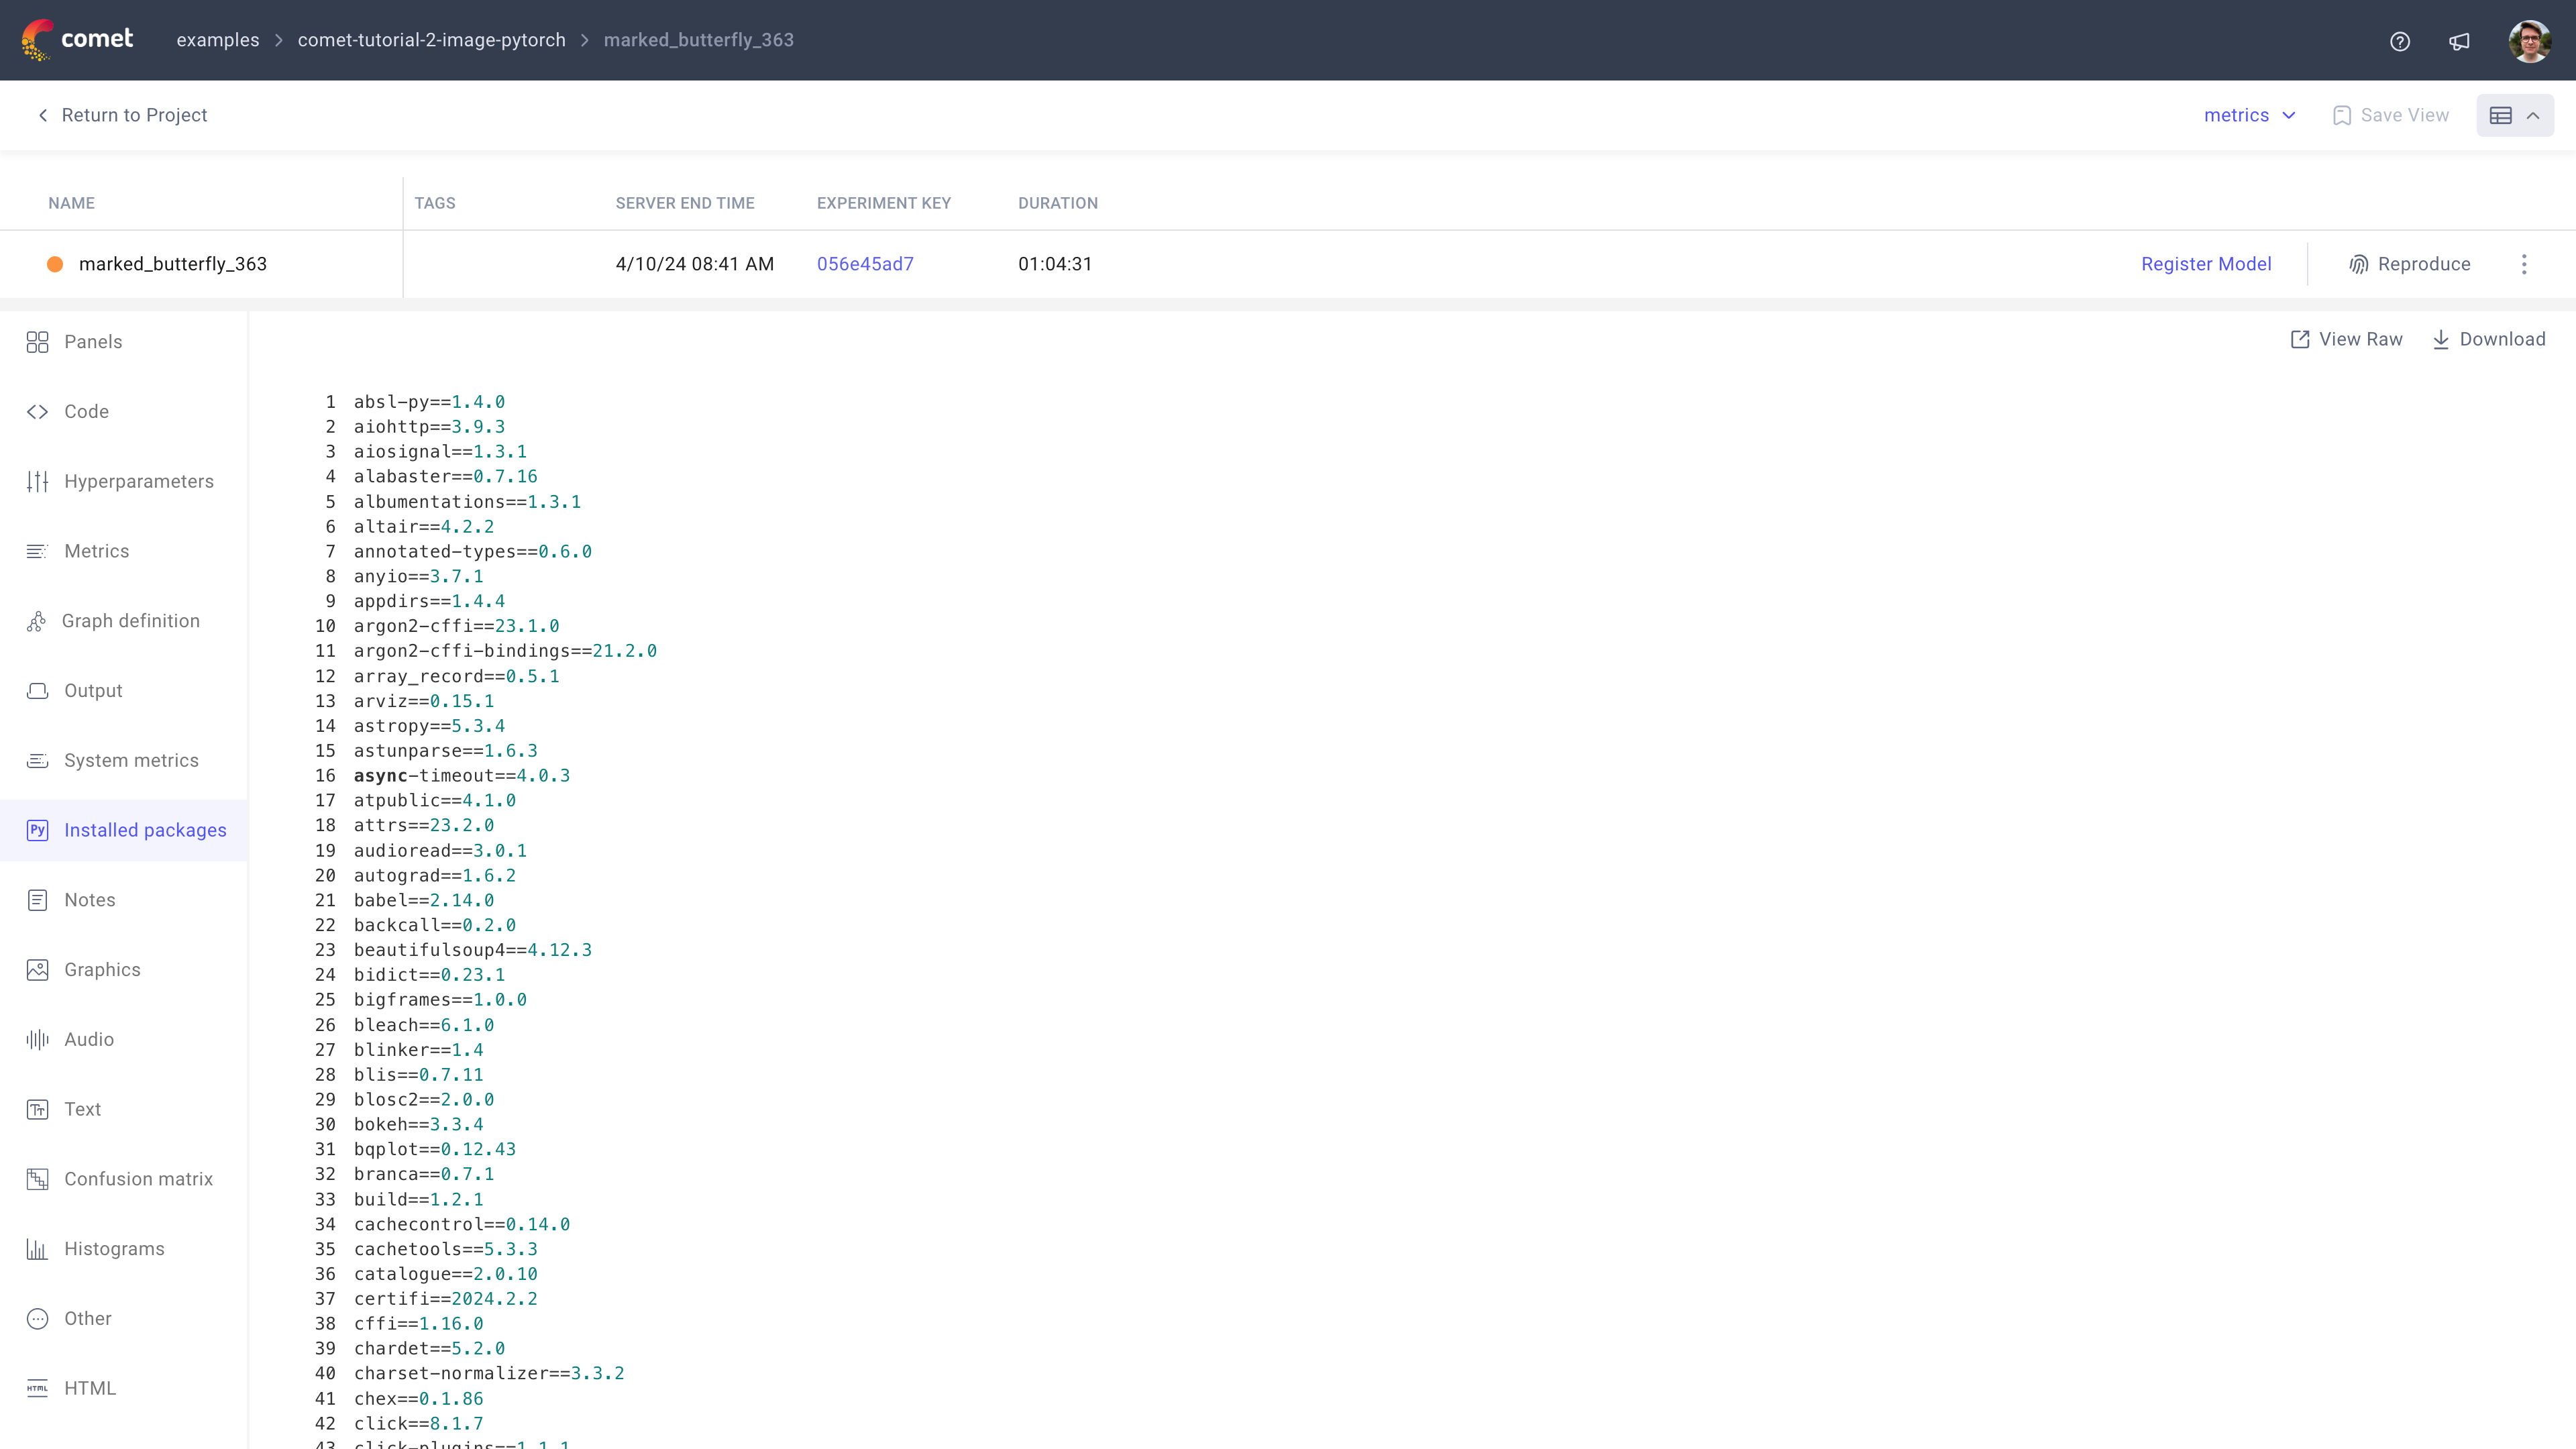Click the help question mark icon
Screen dimensions: 2576x1449
coord(2400,41)
